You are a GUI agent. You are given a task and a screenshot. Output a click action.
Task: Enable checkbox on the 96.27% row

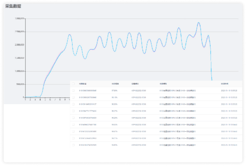point(73,111)
